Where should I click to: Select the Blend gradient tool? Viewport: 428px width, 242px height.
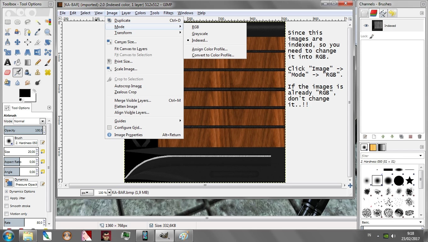click(x=28, y=62)
